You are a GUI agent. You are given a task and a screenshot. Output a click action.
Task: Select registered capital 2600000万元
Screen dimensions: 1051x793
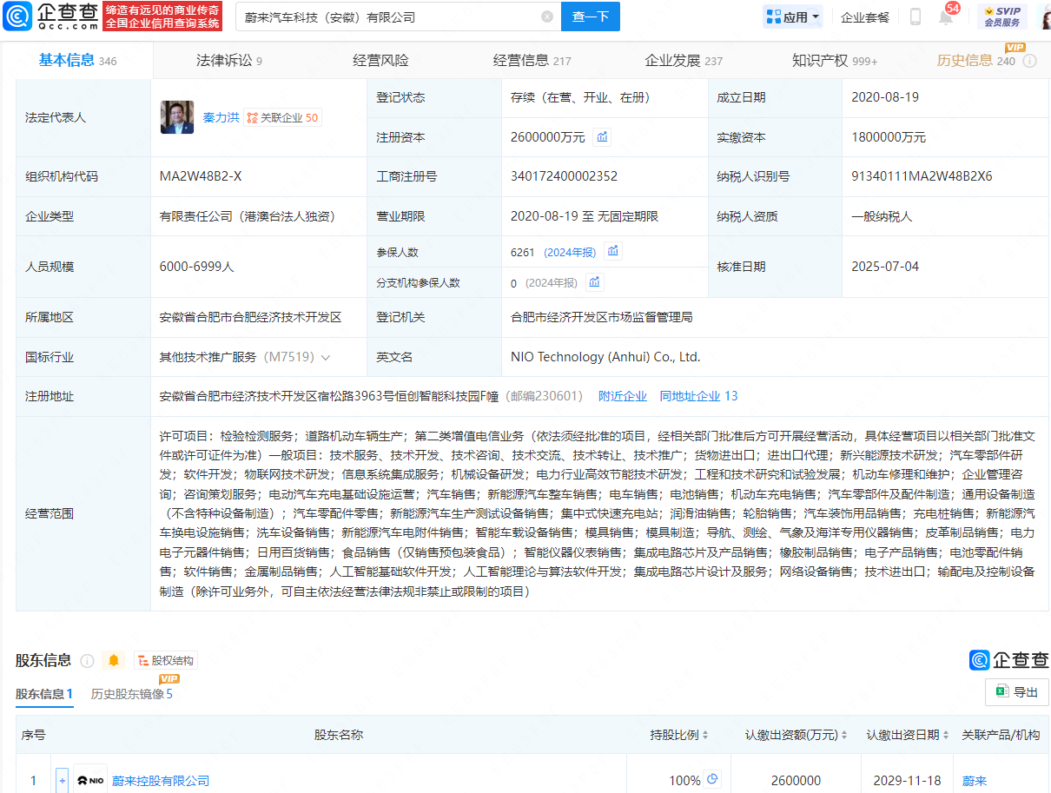click(548, 137)
